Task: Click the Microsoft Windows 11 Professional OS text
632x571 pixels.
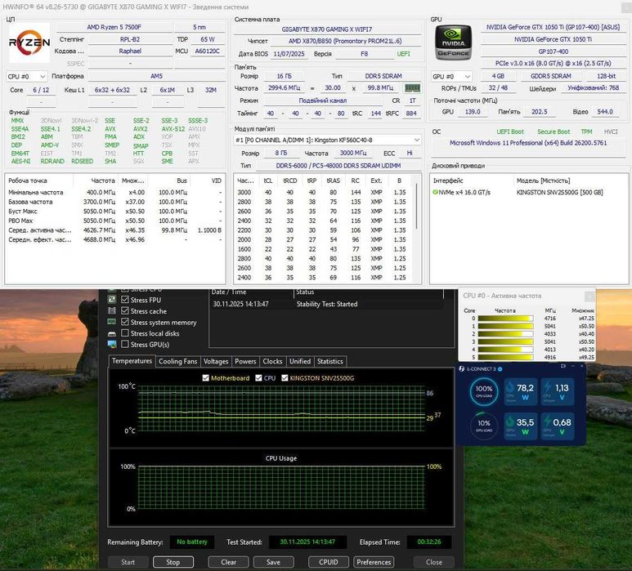Action: click(x=528, y=143)
